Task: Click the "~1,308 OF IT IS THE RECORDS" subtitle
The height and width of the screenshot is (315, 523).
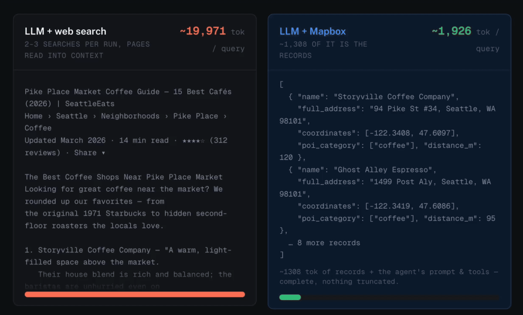Action: [x=323, y=50]
